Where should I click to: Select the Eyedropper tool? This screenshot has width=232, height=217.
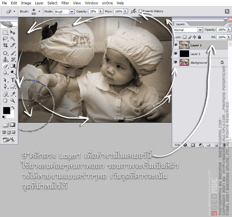(12, 94)
